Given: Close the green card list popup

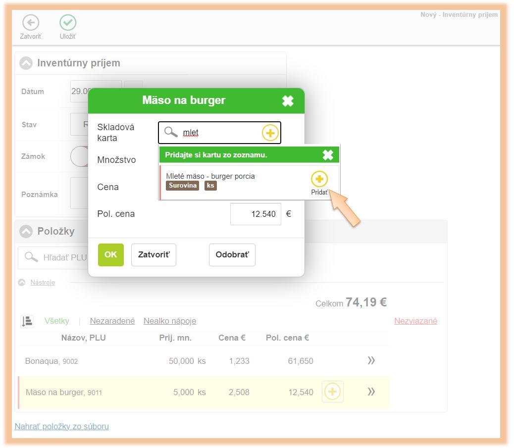Looking at the screenshot, I should point(328,155).
